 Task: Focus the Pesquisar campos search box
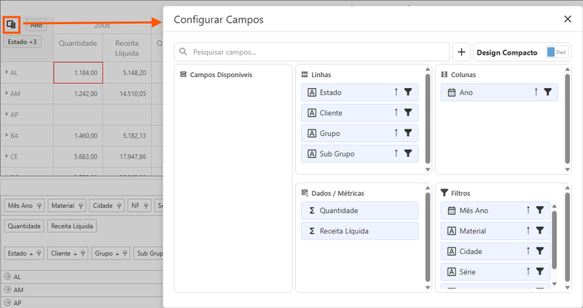click(312, 52)
